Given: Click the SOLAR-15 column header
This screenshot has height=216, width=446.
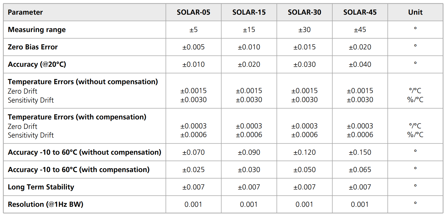Looking at the screenshot, I should tap(249, 12).
